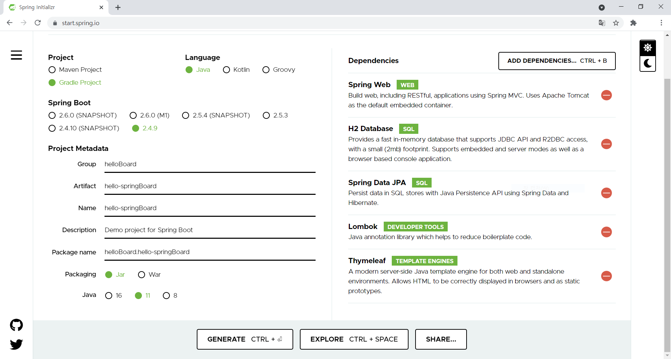Viewport: 671px width, 359px height.
Task: Click the ADD DEPENDENCIES button
Action: 557,61
